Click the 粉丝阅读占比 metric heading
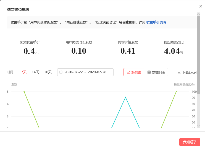Viewport: 205px width, 148px height. coord(174,42)
